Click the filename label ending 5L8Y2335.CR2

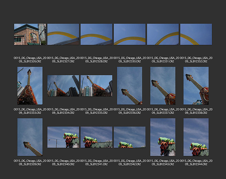(96, 111)
